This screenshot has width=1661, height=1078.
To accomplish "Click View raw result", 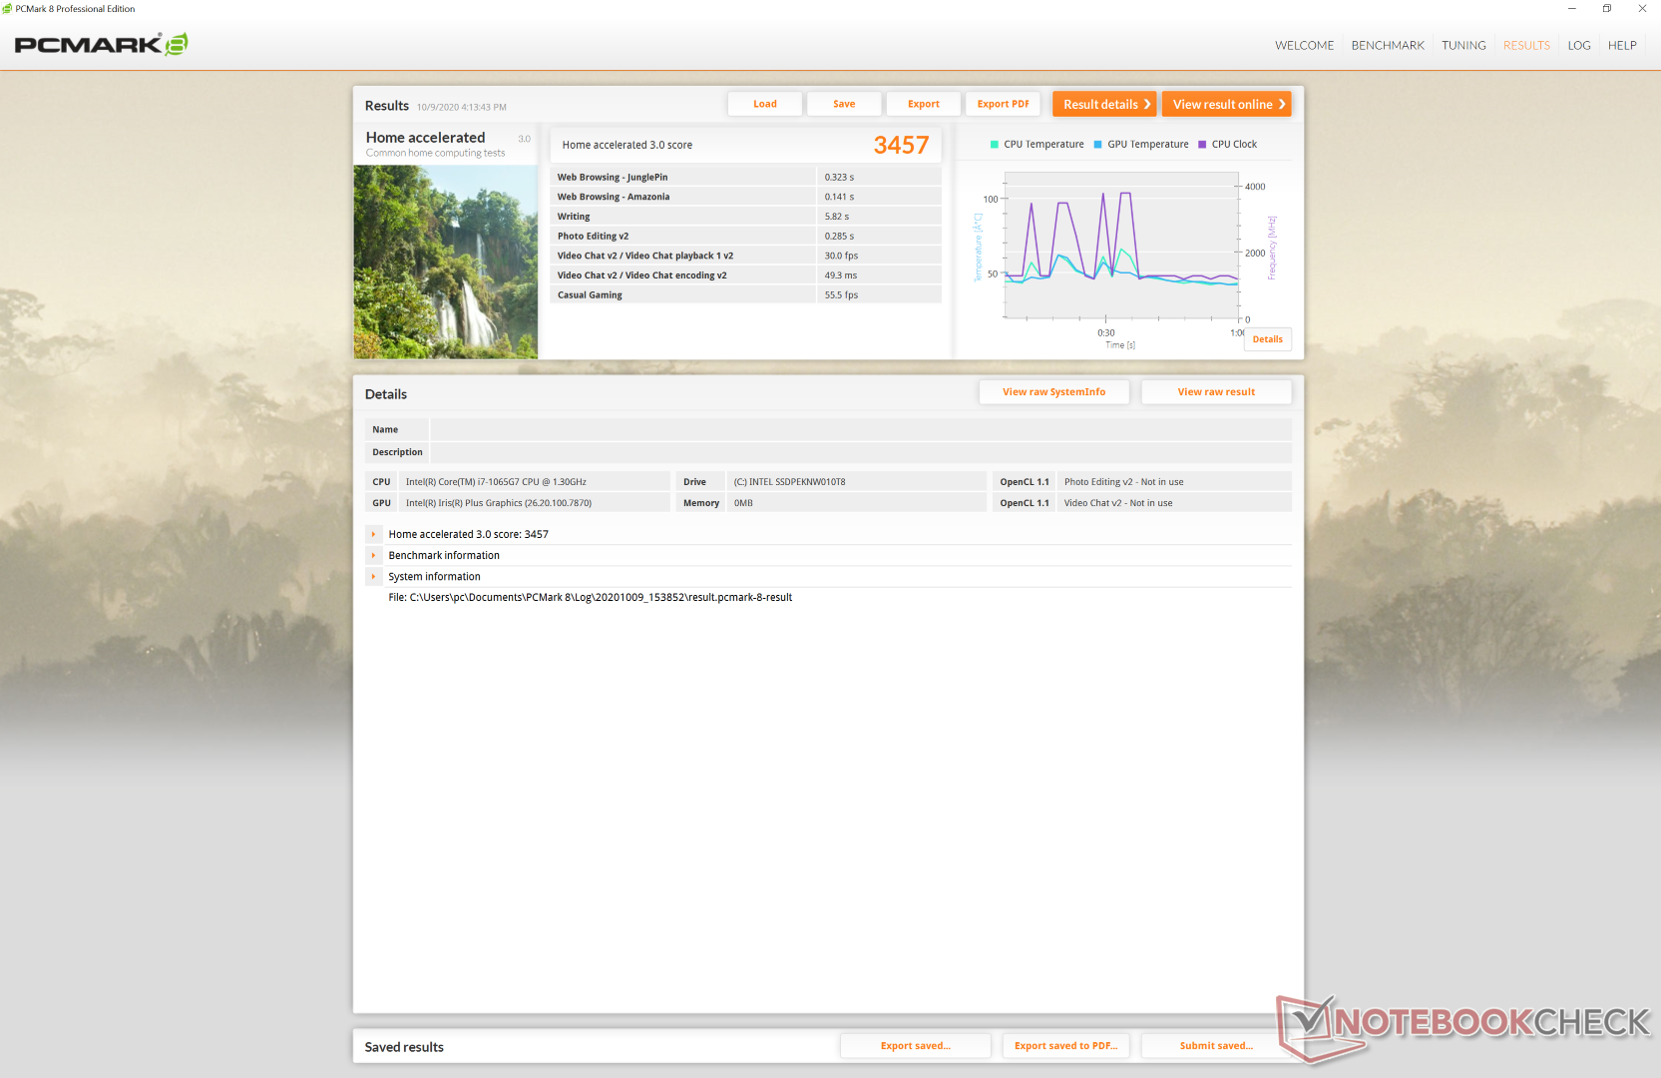I will (1216, 392).
